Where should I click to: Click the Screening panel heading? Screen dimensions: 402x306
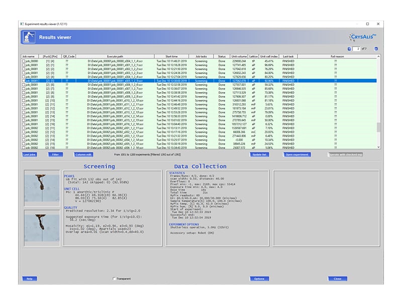click(x=99, y=167)
